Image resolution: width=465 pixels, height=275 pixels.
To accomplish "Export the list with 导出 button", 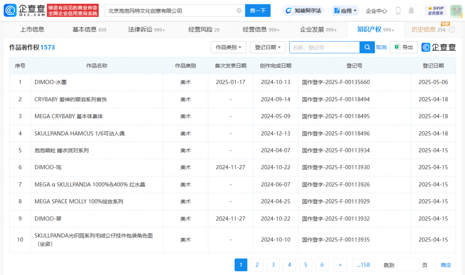I will (x=404, y=47).
